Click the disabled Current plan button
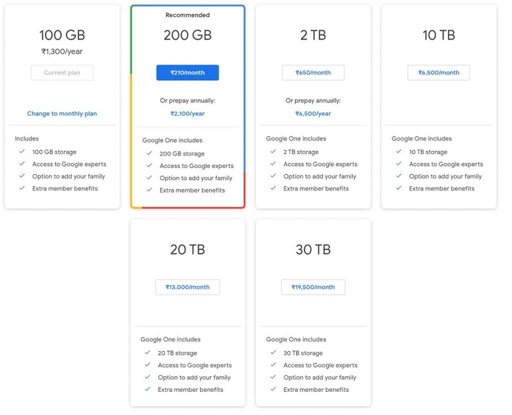 (x=62, y=72)
